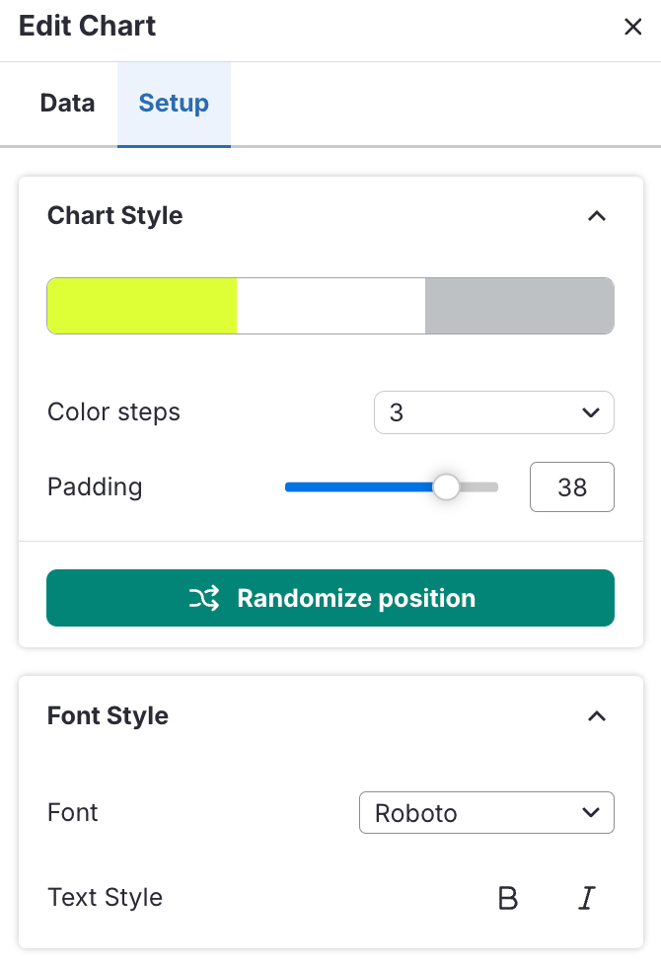
Task: Click the unfilled gray end of Padding track
Action: pyautogui.click(x=483, y=486)
